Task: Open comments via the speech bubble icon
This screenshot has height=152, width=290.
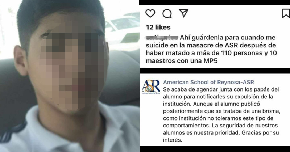Action: (x=167, y=13)
